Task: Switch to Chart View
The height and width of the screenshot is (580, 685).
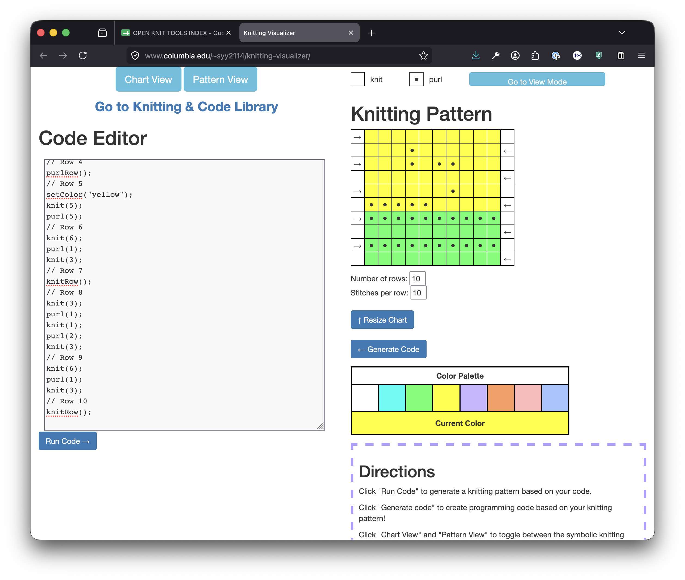Action: pos(148,79)
